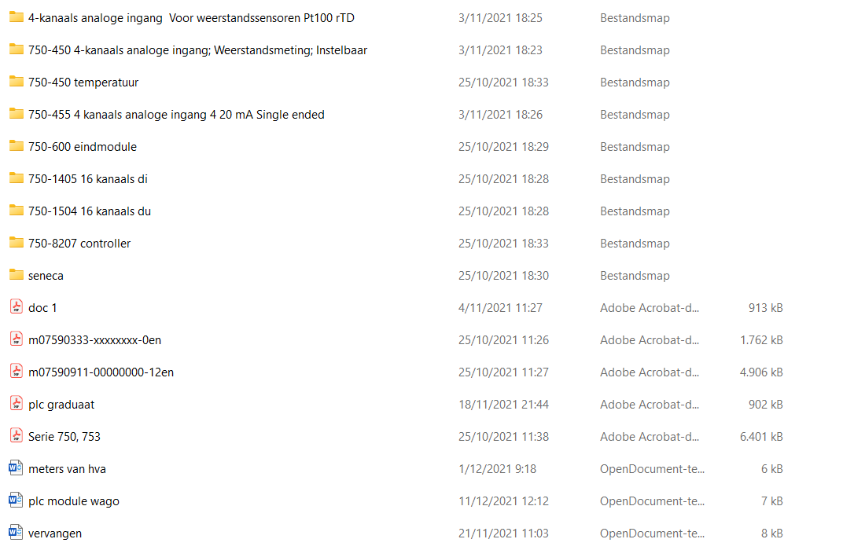Click the OpenDocument type label of vervangen
843x550 pixels.
click(652, 533)
